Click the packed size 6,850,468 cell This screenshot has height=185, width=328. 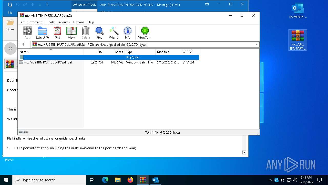[x=117, y=62]
